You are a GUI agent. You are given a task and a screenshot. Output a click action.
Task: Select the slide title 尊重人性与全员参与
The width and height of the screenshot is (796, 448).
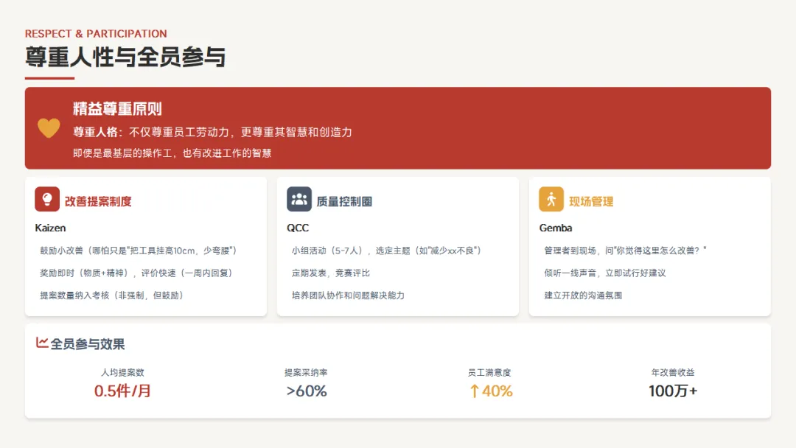coord(125,57)
